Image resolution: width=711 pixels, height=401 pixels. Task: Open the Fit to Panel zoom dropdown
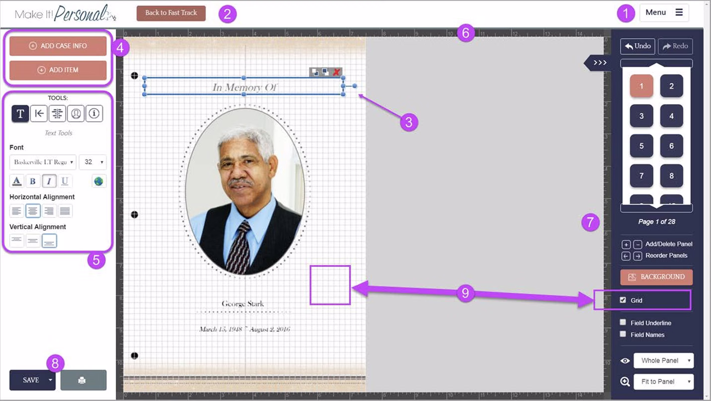coord(664,382)
